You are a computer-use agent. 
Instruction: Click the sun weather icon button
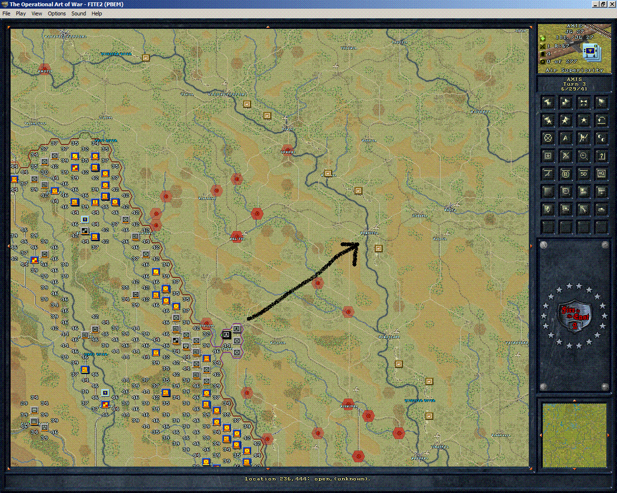tap(584, 191)
